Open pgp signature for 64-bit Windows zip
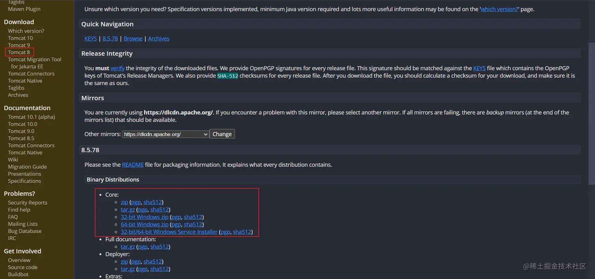Viewport: 595px width, 279px height. 176,224
